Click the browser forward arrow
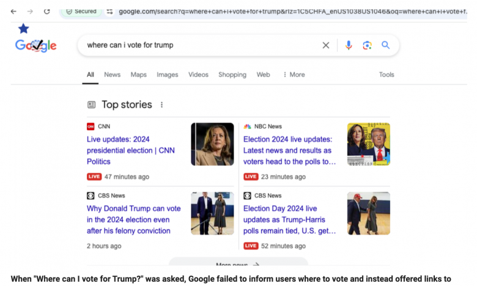477x286 pixels. coord(30,12)
